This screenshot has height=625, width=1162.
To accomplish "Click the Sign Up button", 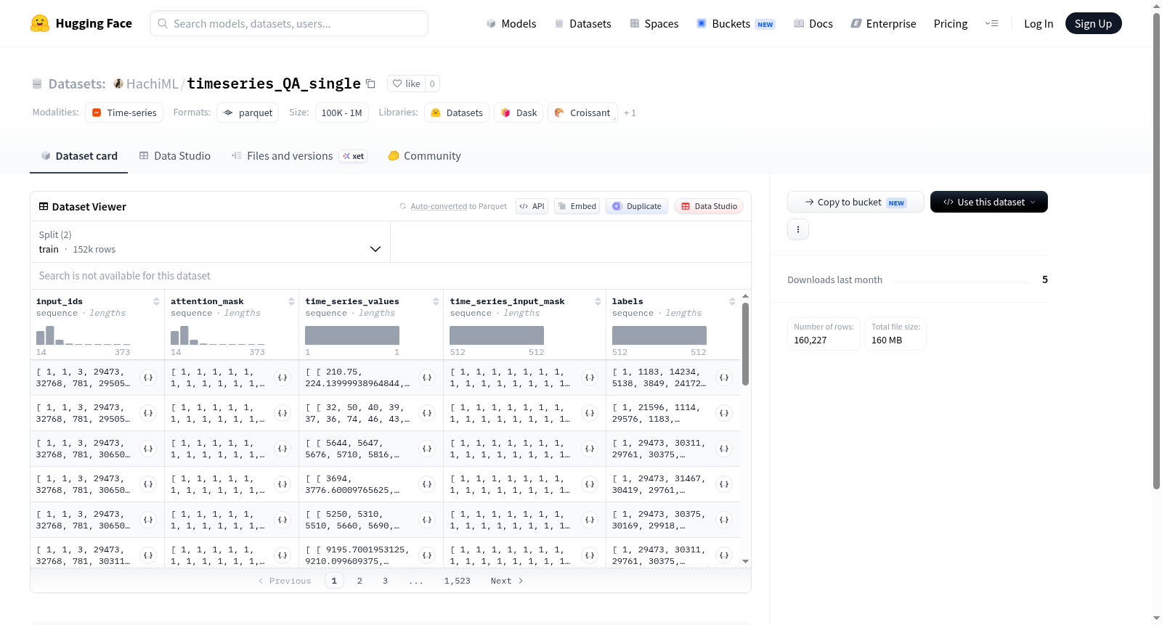I will coord(1093,23).
